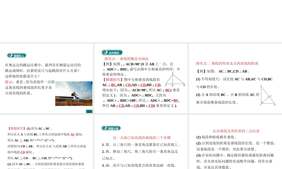
Task: Select the triangle ABC diagram with point D on AB
Action: [175, 79]
